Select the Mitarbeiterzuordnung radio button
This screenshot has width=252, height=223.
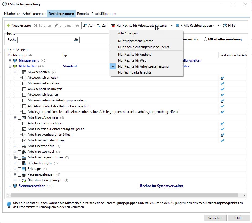[206, 39]
